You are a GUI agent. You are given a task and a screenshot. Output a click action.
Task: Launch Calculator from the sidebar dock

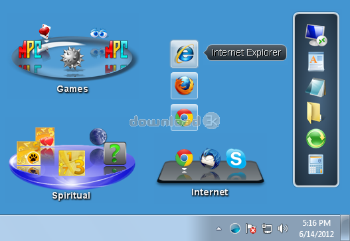pyautogui.click(x=316, y=164)
